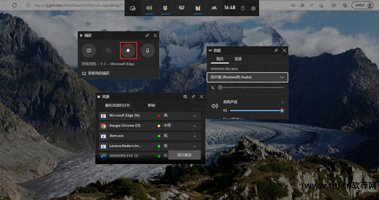This screenshot has height=200, width=379.
Task: Open Edge collections icon
Action: [345, 5]
